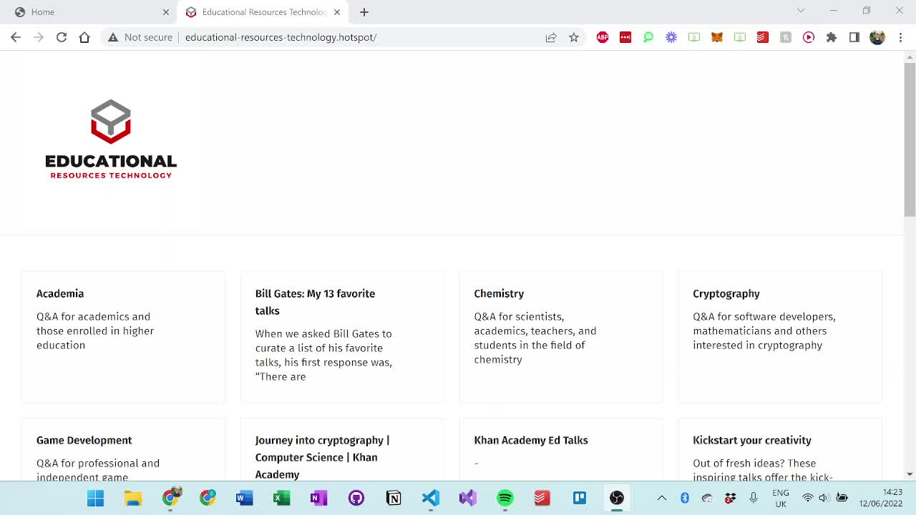916x515 pixels.
Task: Open OneNote from the taskbar
Action: (318, 498)
